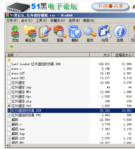
Task: Click the Add (添加) toolbar icon
Action: (x=15, y=32)
